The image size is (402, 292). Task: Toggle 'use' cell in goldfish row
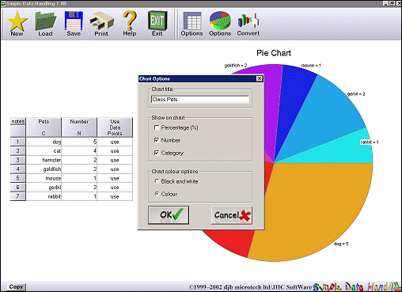click(115, 169)
